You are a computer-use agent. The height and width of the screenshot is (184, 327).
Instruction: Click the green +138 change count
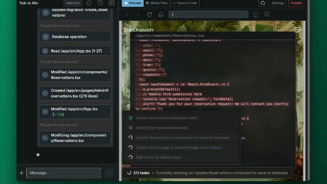point(58,114)
